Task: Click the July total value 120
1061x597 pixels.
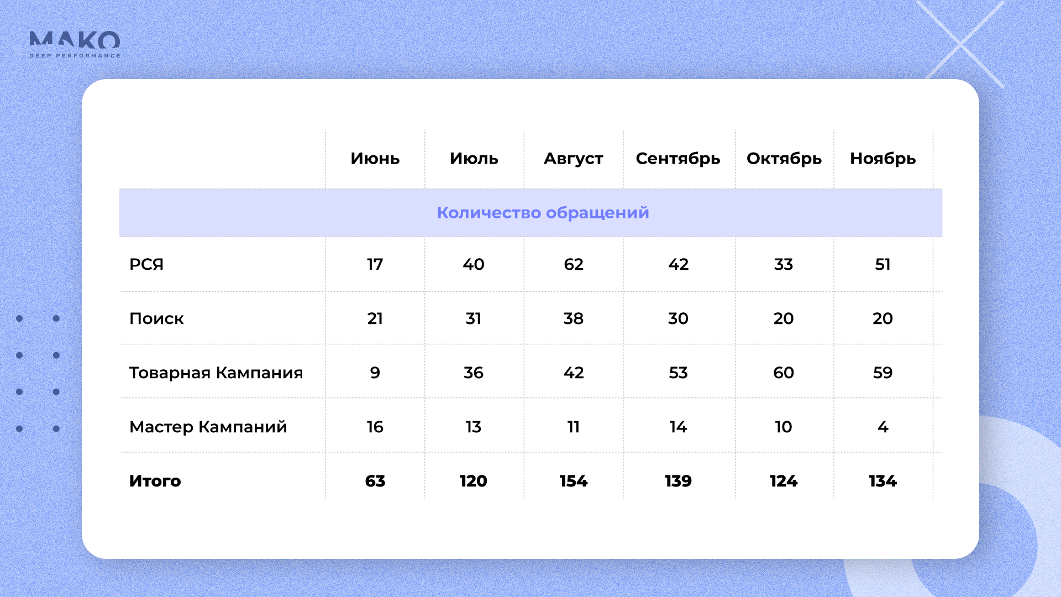Action: [x=473, y=481]
